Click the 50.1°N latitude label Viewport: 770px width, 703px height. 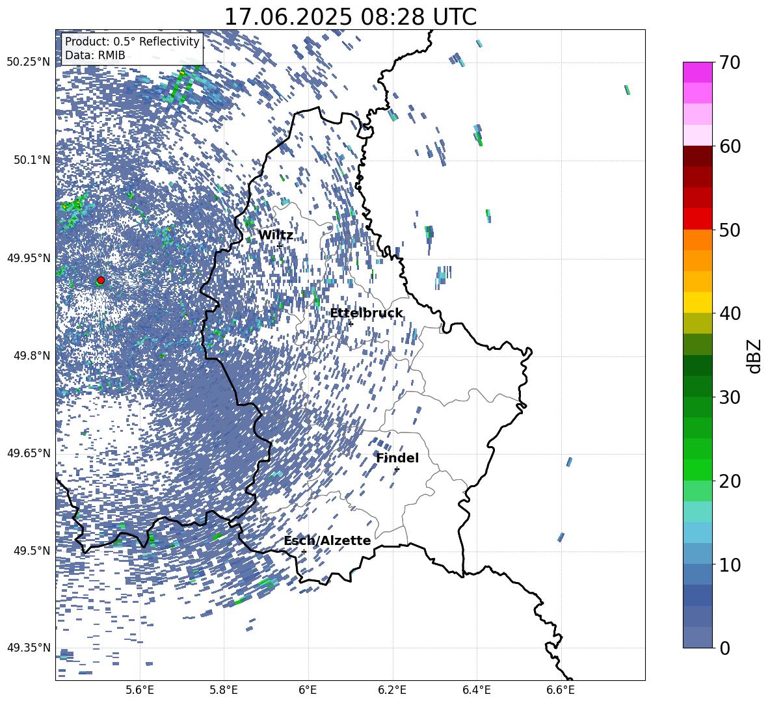pos(31,160)
